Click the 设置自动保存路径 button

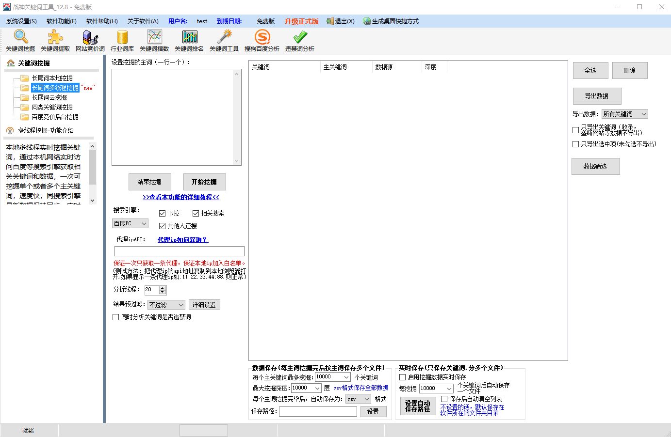[x=418, y=406]
